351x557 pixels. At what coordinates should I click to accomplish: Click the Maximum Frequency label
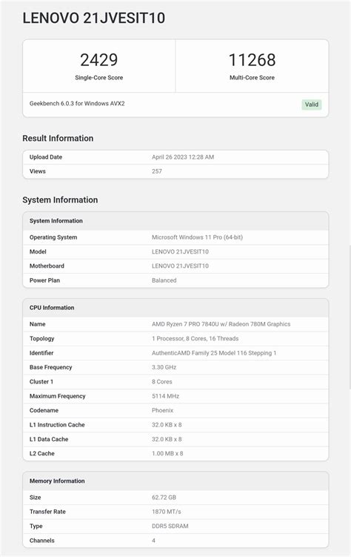pyautogui.click(x=58, y=396)
